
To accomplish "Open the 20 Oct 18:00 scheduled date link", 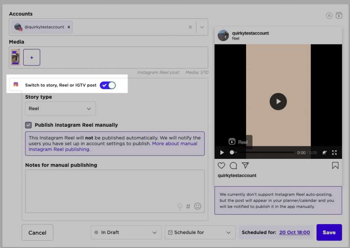I will tap(294, 232).
